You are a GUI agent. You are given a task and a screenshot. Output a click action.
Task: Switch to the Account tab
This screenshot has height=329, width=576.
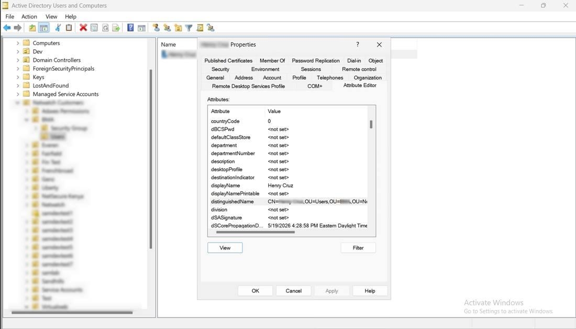[272, 78]
